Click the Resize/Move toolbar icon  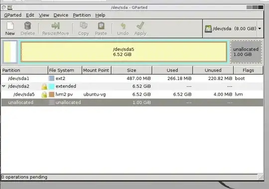click(55, 26)
